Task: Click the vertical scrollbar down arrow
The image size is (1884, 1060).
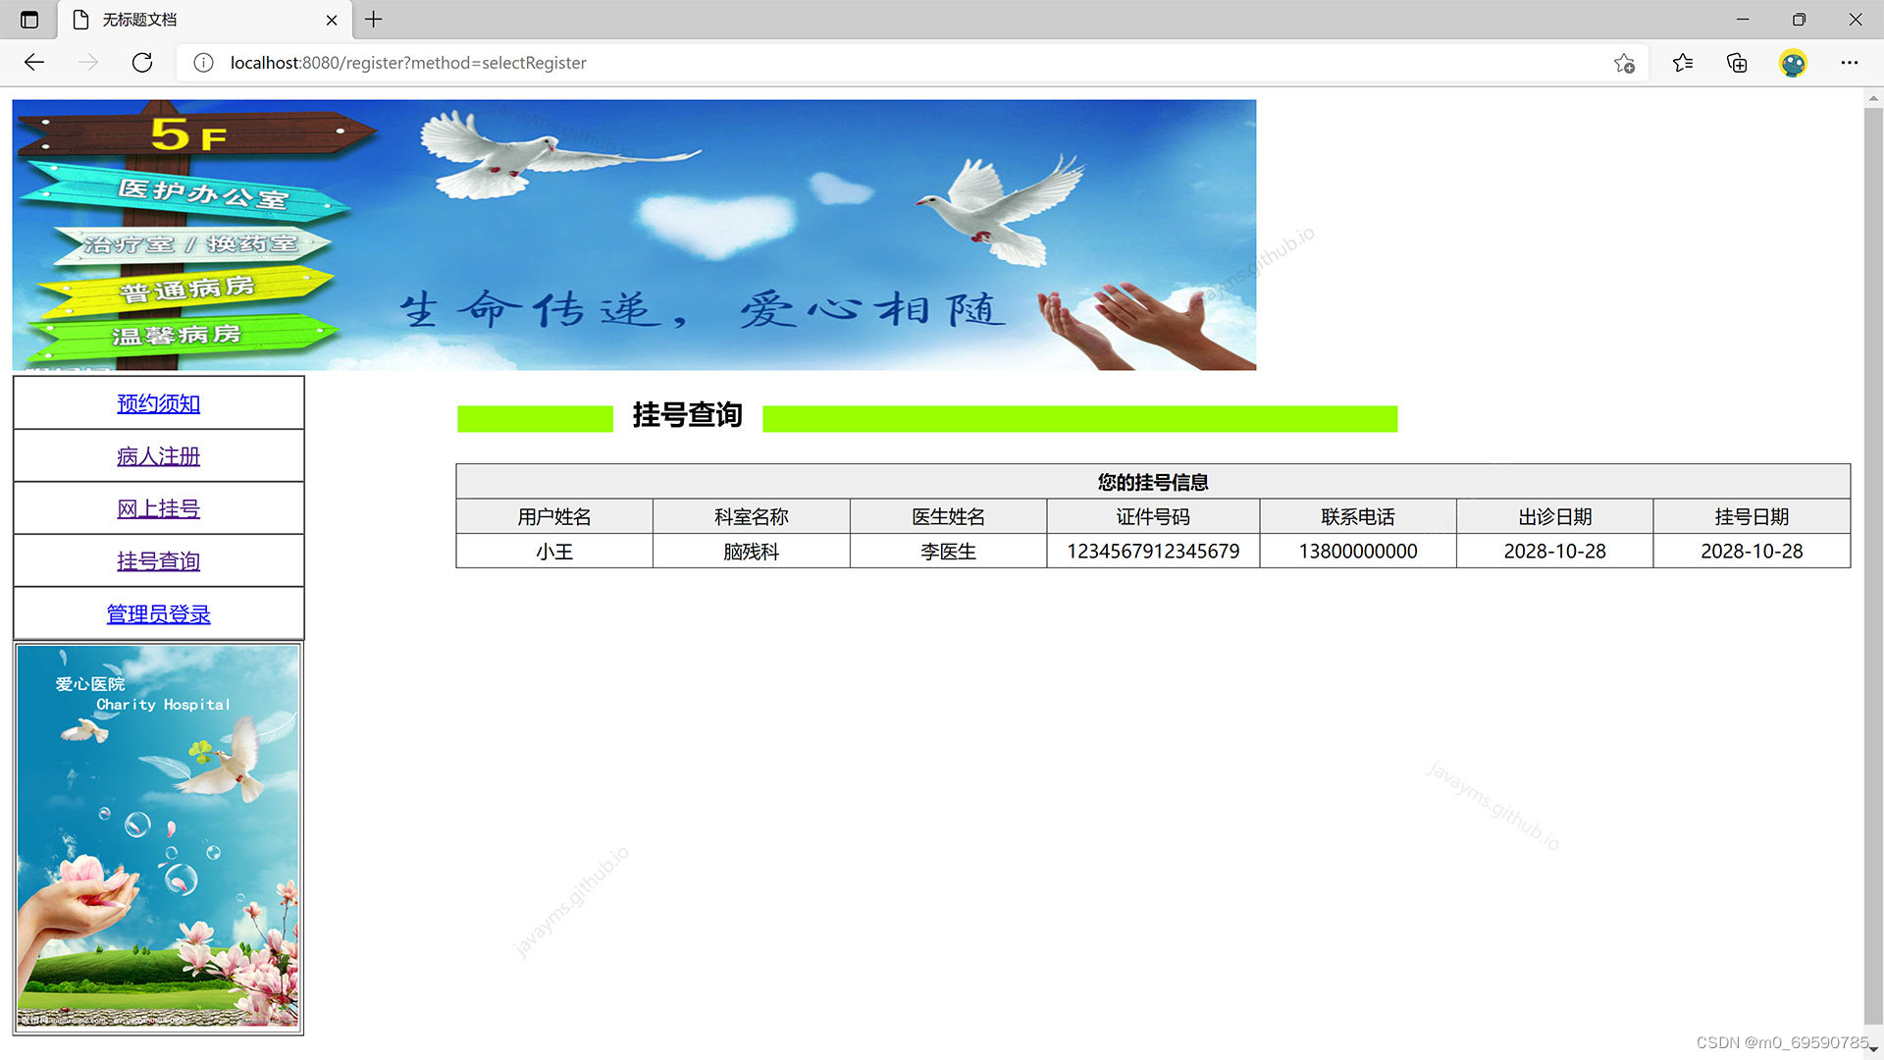Action: [x=1873, y=1049]
